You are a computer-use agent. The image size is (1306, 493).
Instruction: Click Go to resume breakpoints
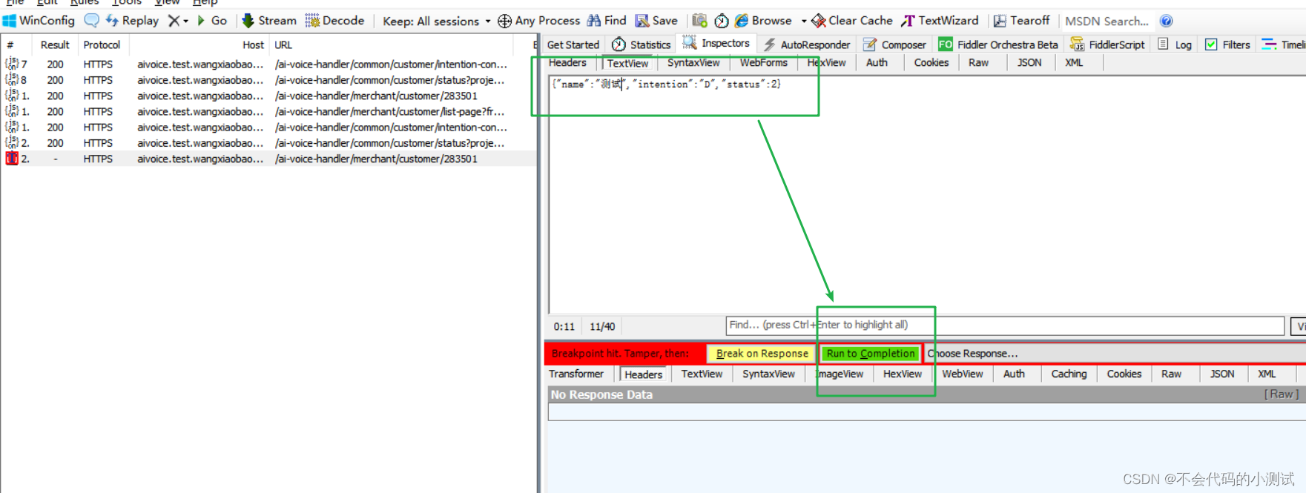tap(212, 21)
